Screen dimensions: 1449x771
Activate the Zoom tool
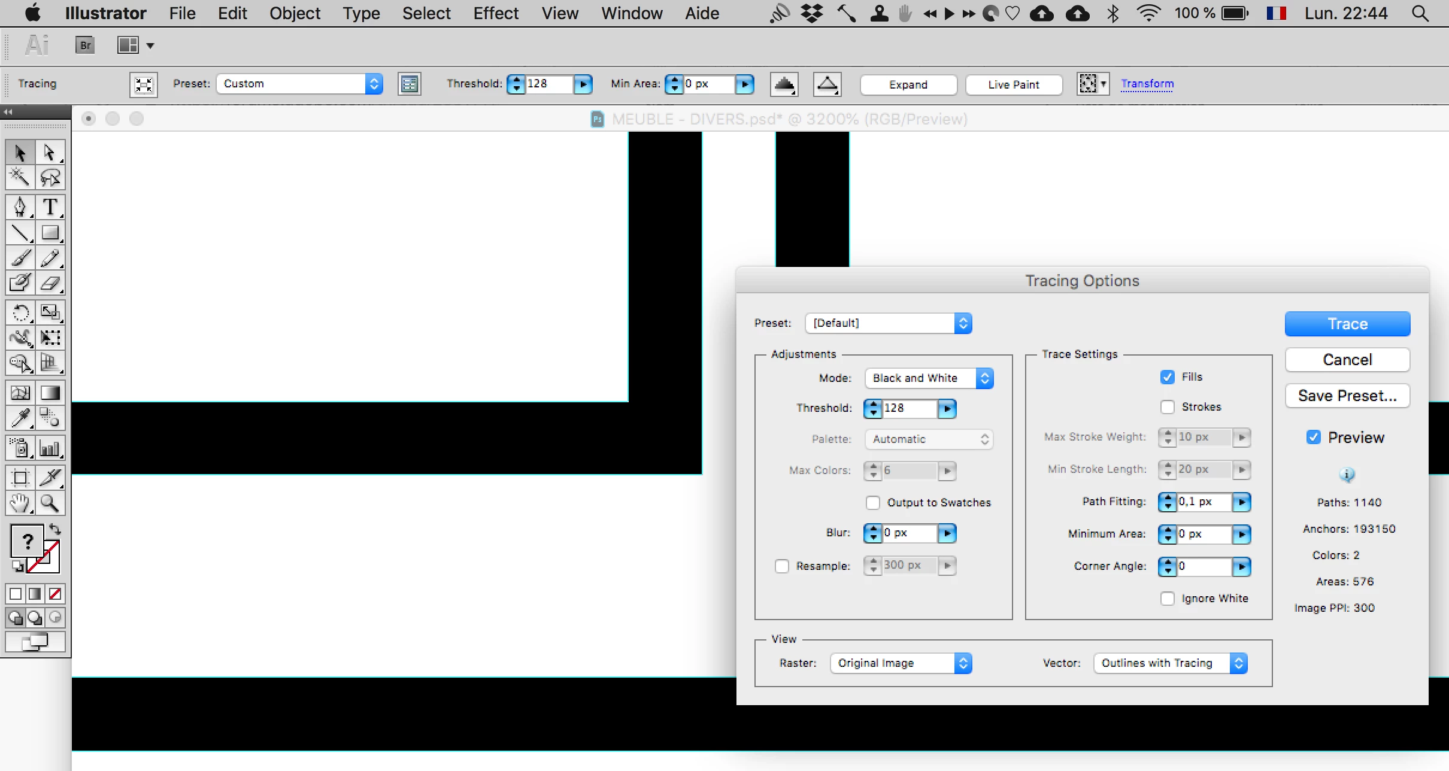coord(50,503)
